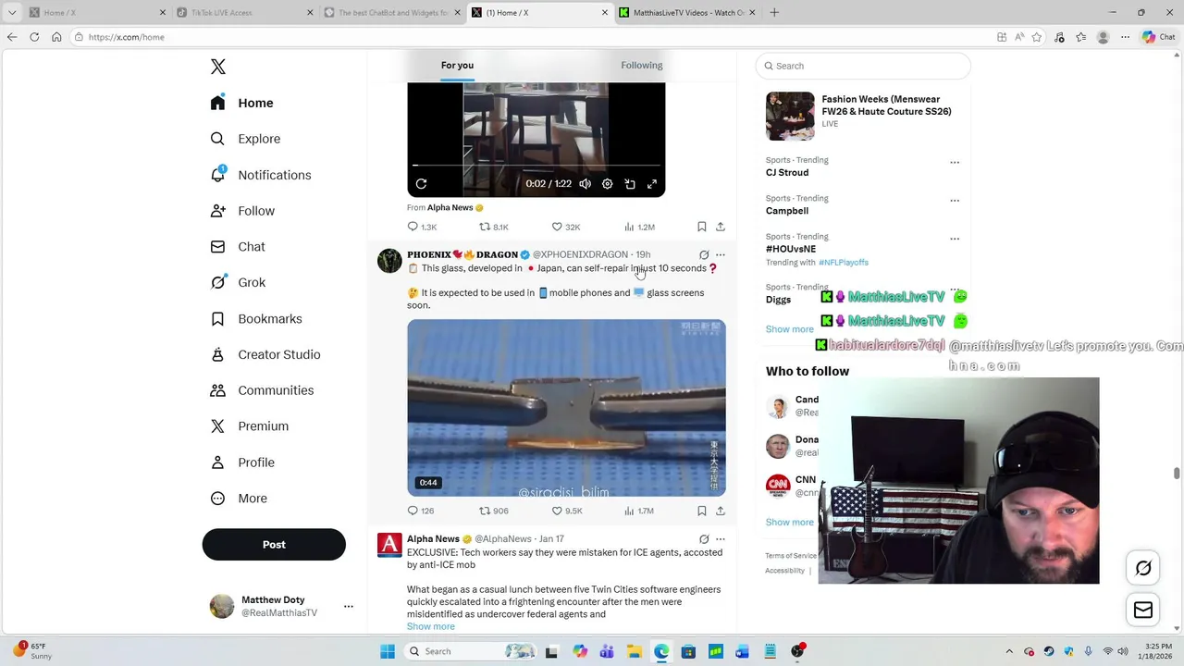Screen dimensions: 1184x666
Task: Play the self-repairing glass video
Action: (566, 408)
